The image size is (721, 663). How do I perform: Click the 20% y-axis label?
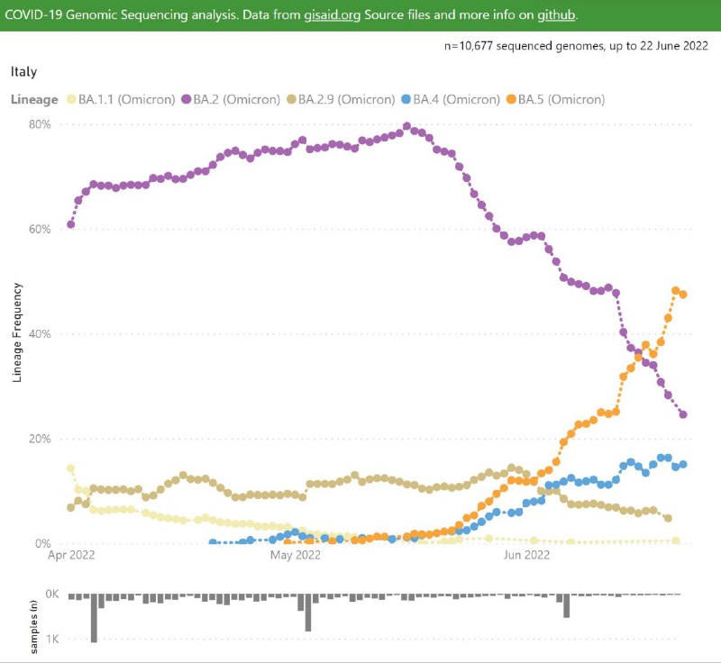coord(40,439)
